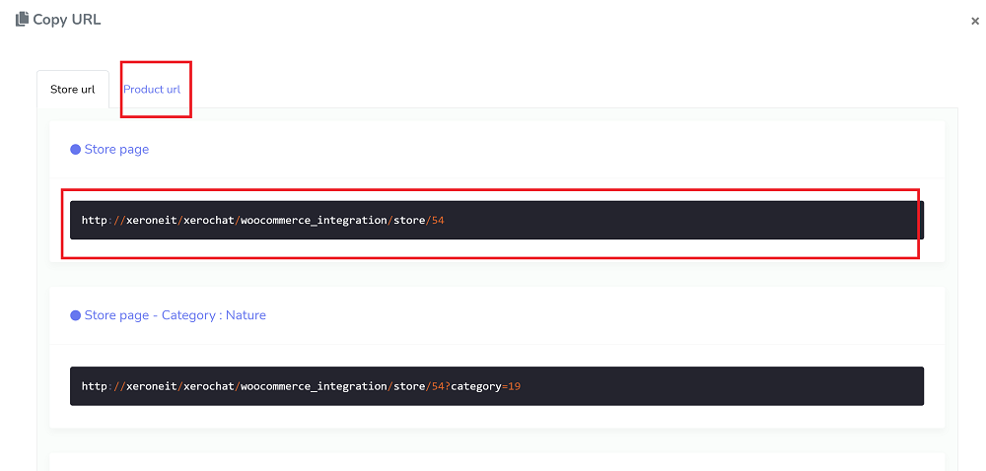Click woocommerce_integration in the Store page URL
This screenshot has height=471, width=986.
click(x=315, y=221)
